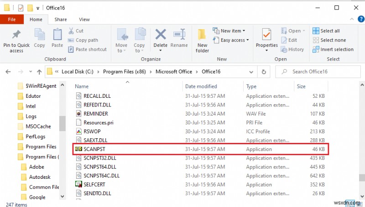This screenshot has height=207, width=365.
Task: Refresh the current folder view
Action: 264,72
